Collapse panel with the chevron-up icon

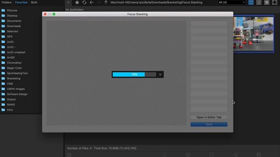point(68,3)
